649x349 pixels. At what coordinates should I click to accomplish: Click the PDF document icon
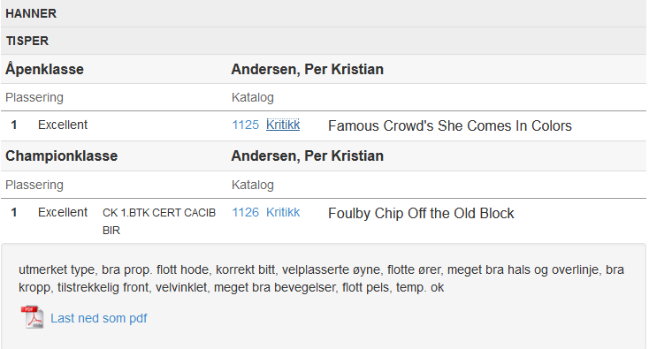pyautogui.click(x=33, y=317)
